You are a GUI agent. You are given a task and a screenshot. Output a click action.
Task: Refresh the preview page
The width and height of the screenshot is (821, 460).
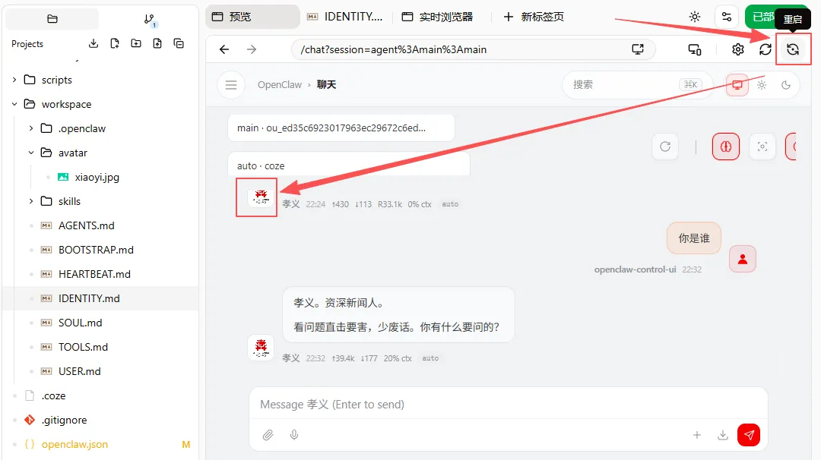(x=766, y=49)
